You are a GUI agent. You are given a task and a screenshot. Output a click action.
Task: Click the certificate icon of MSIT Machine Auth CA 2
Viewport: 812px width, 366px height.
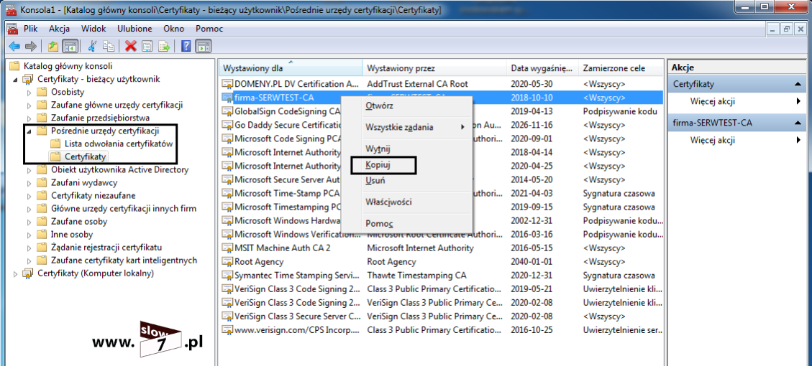click(x=227, y=248)
